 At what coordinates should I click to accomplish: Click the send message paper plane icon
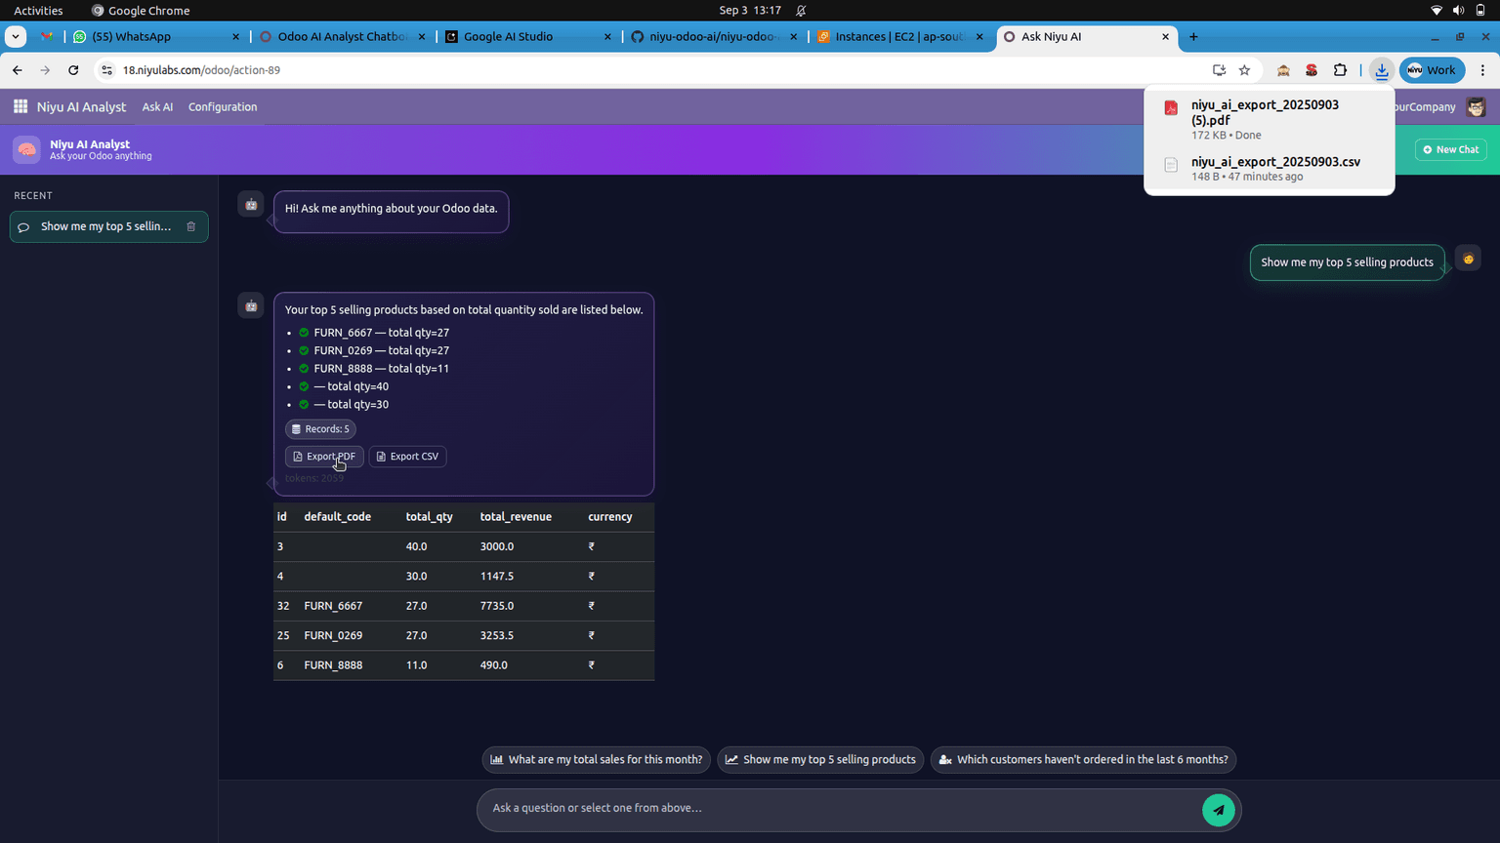click(1218, 810)
